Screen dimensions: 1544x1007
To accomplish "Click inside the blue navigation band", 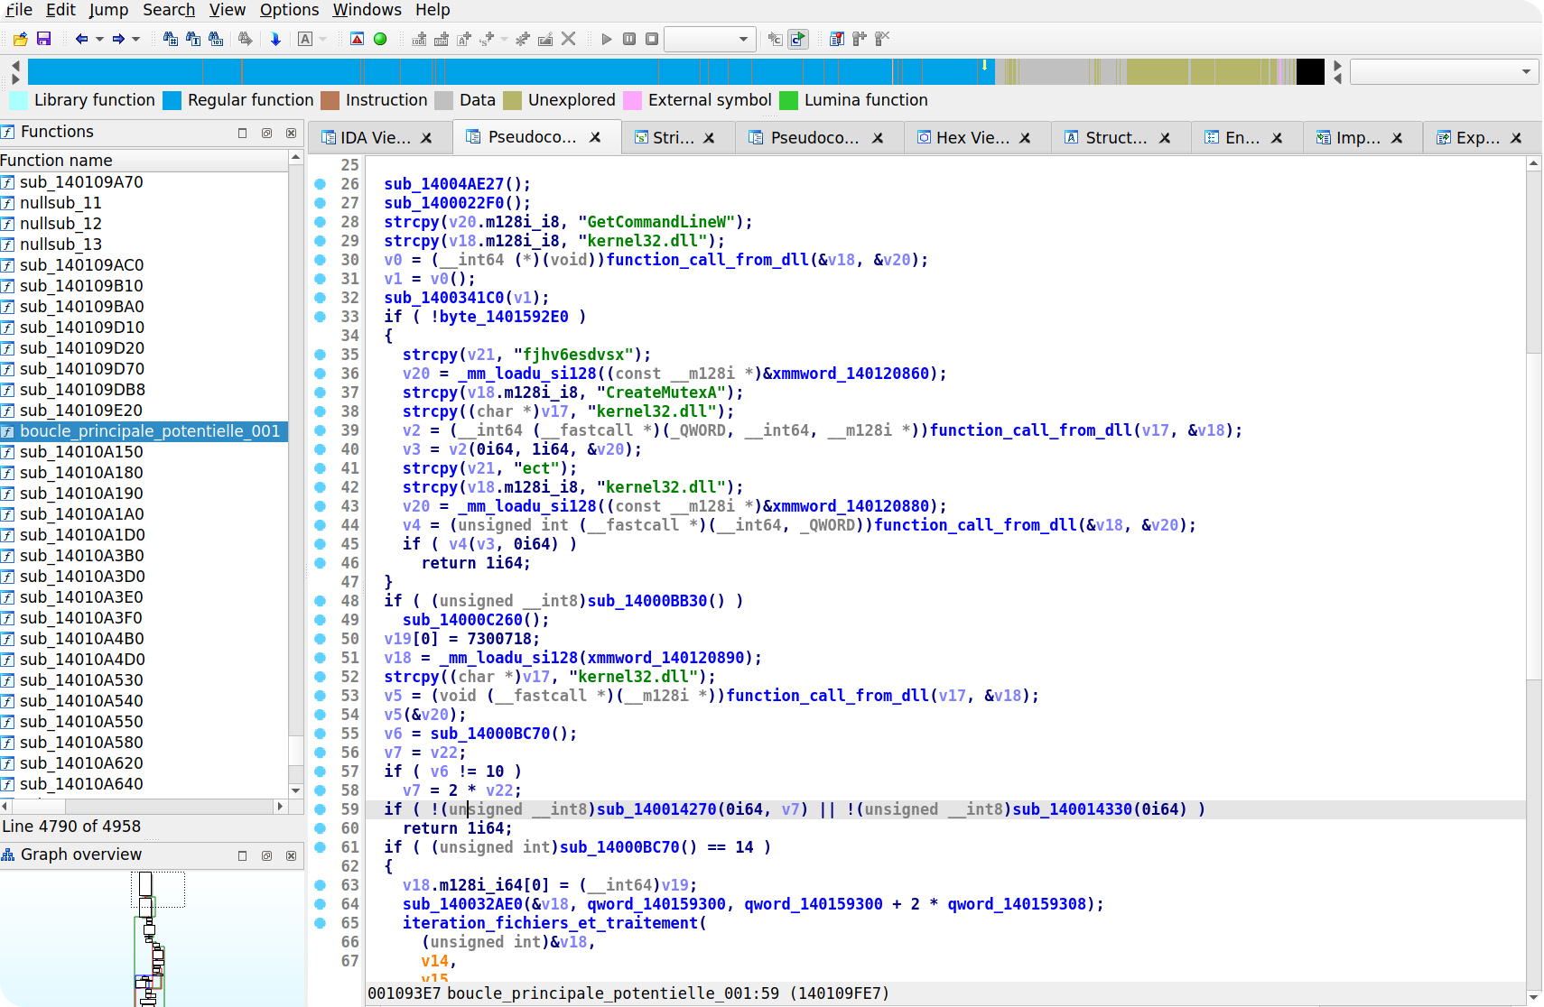I will 510,71.
